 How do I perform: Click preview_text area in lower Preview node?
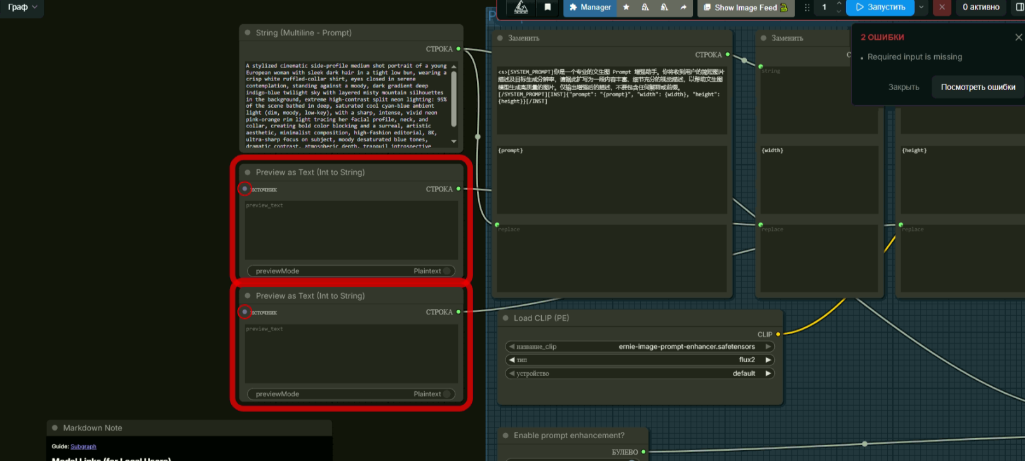click(x=351, y=354)
